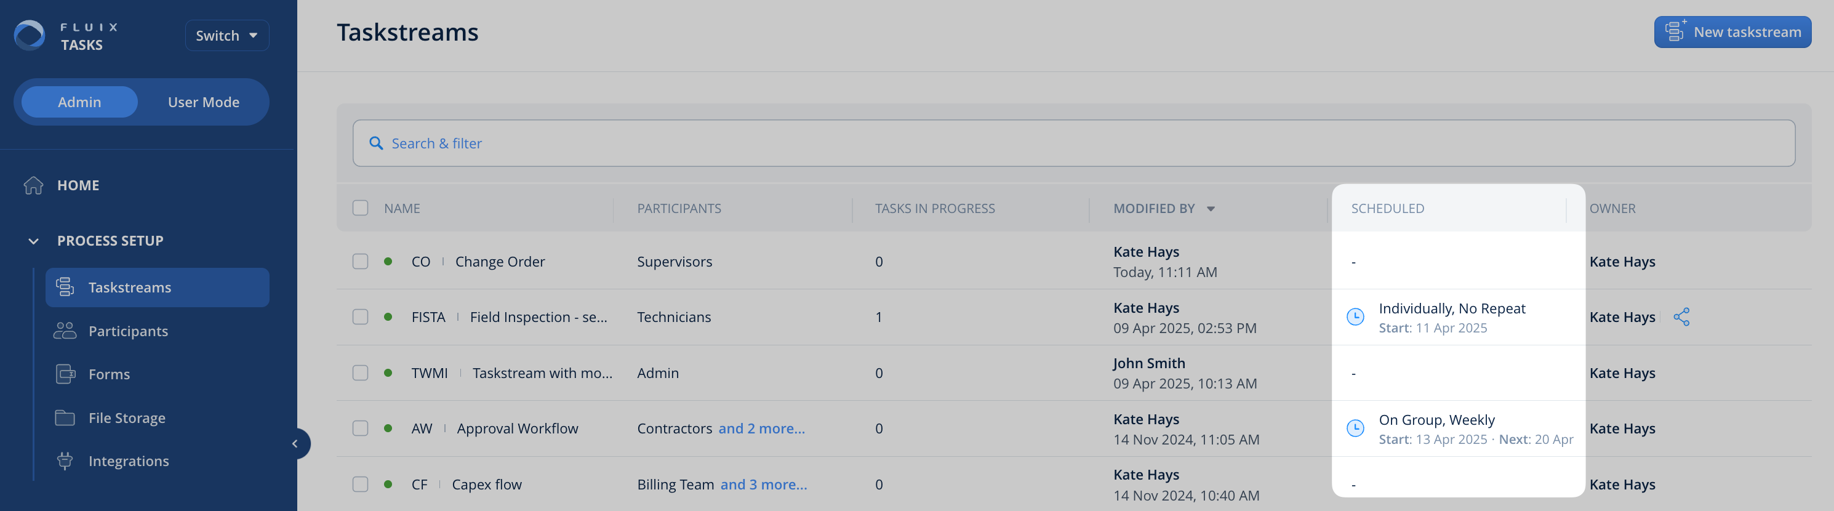Click the File Storage folder icon
This screenshot has width=1834, height=511.
point(65,417)
